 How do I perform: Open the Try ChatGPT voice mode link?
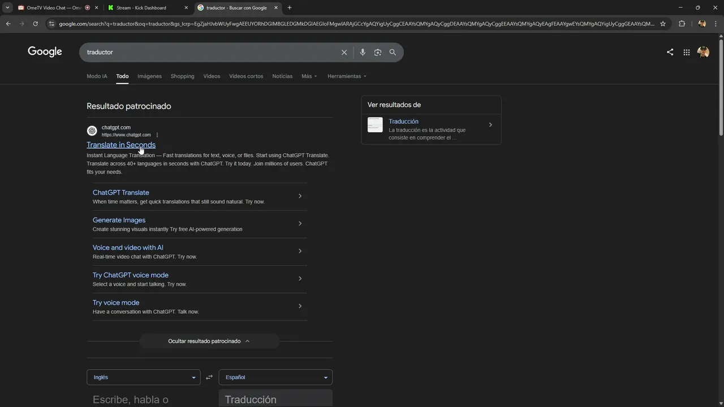pyautogui.click(x=131, y=275)
